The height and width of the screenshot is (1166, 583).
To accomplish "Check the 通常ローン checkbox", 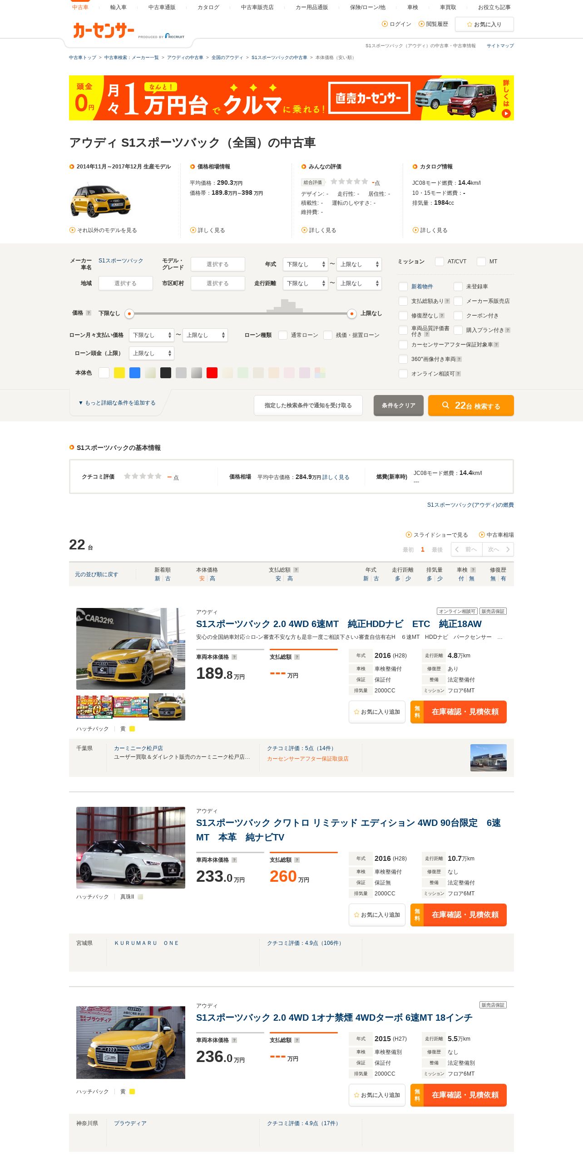I will coord(283,335).
